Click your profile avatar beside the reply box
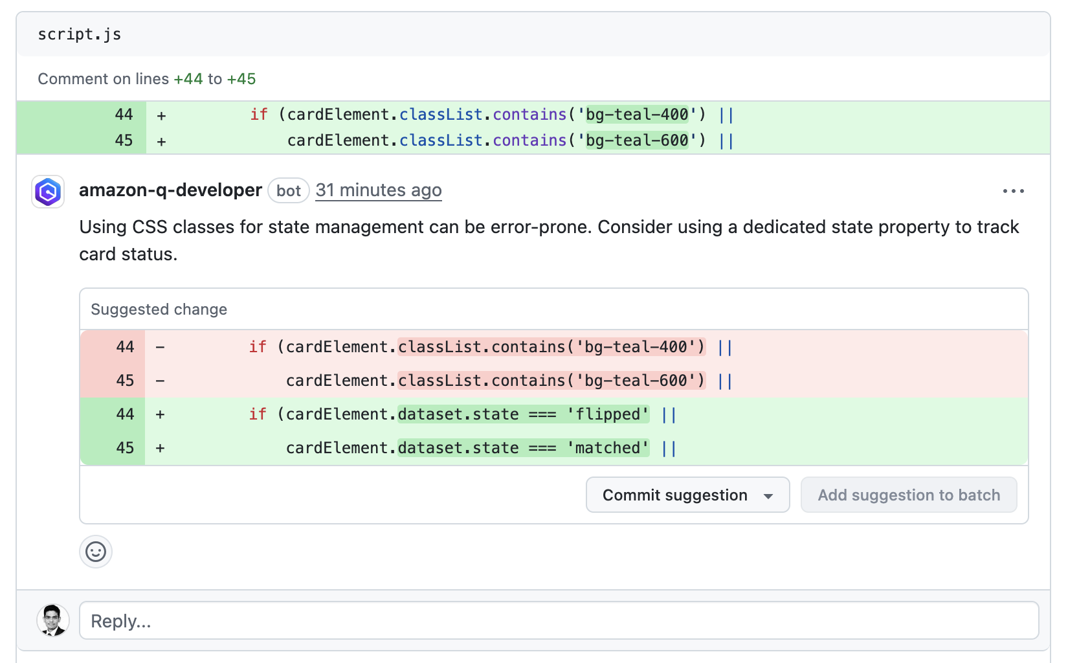 click(x=52, y=620)
